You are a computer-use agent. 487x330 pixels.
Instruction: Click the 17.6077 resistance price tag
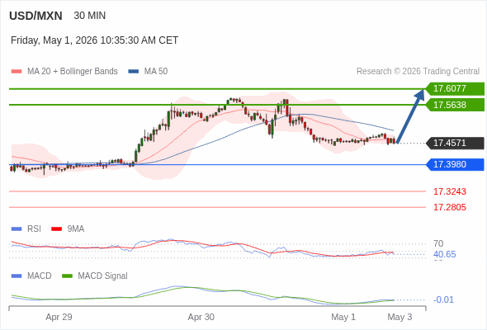(455, 88)
